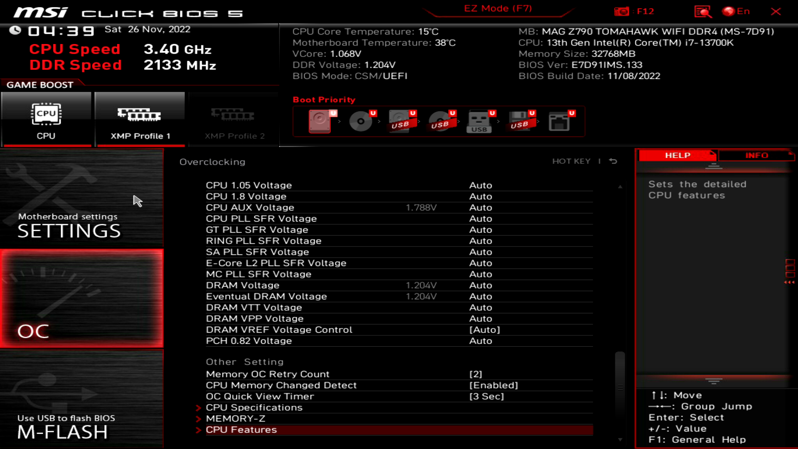Select CPU PLL SFR Voltage row

tap(399, 219)
